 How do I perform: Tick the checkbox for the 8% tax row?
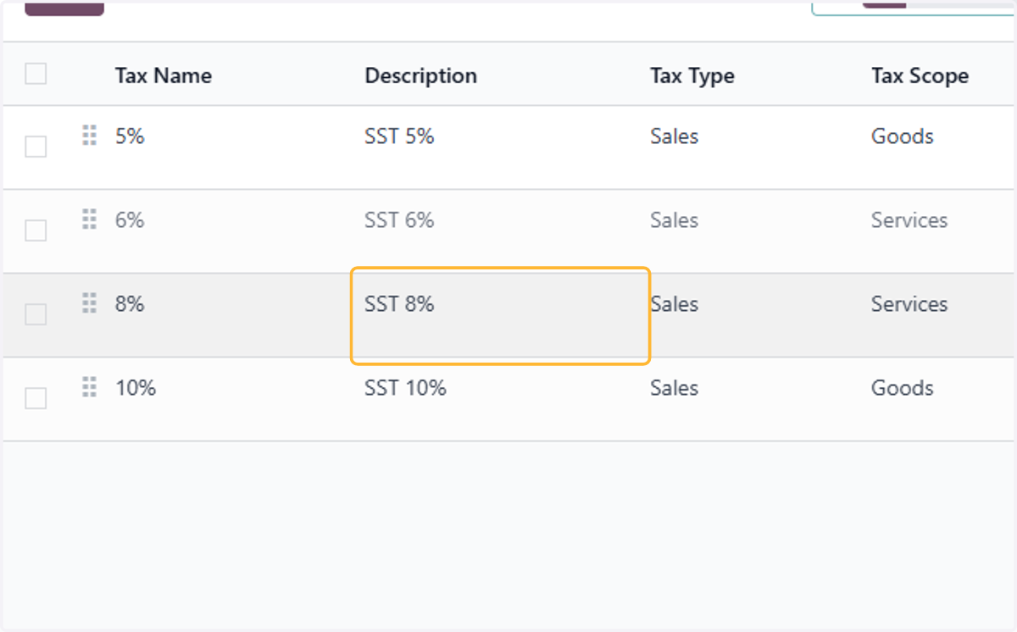click(x=36, y=314)
